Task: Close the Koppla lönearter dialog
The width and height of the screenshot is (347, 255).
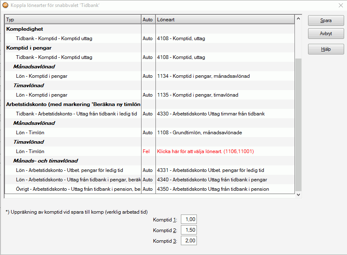Action: pyautogui.click(x=341, y=5)
